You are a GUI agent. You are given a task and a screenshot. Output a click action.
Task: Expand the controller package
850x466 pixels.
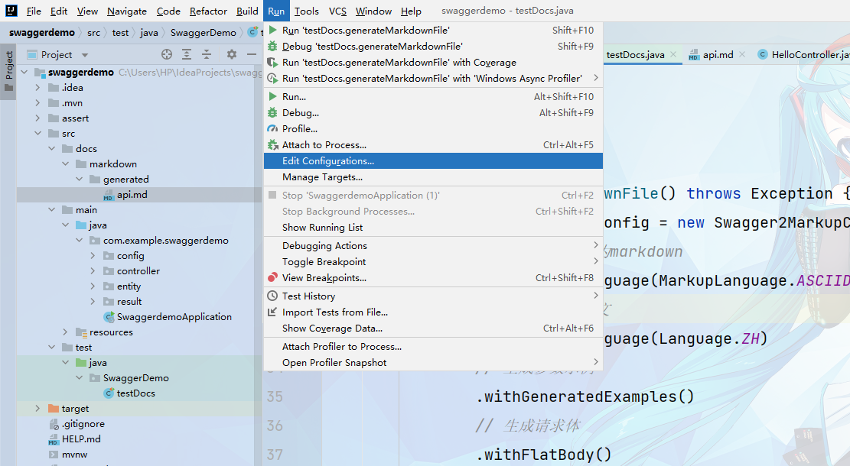93,270
